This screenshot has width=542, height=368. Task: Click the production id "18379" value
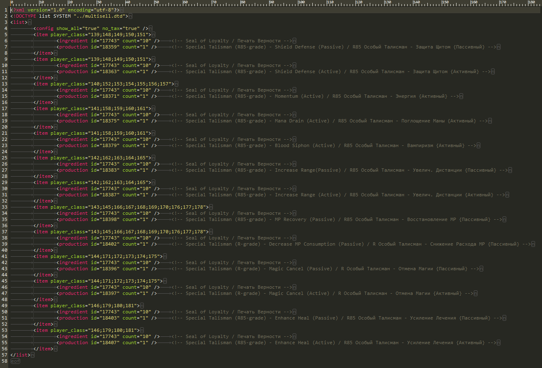(109, 145)
